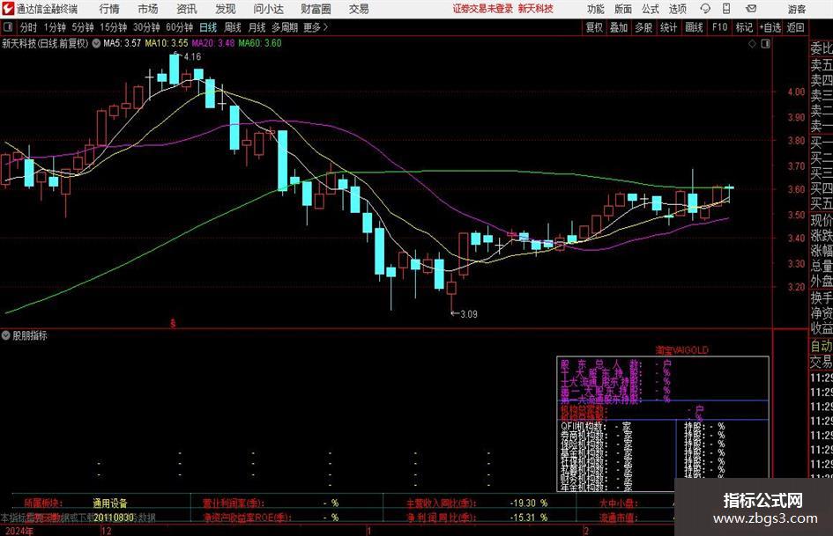Click the 叠加 overlay toolbar button

tap(619, 27)
